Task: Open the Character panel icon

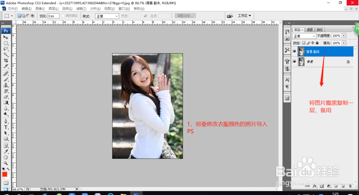Action: pos(287,80)
